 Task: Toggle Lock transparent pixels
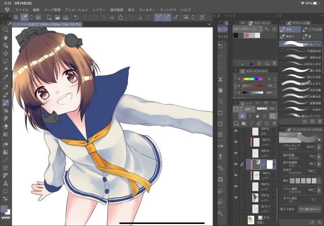(265, 116)
